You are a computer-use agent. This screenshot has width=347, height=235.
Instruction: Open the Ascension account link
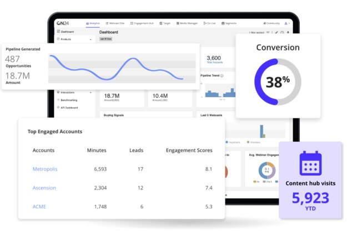pos(44,188)
